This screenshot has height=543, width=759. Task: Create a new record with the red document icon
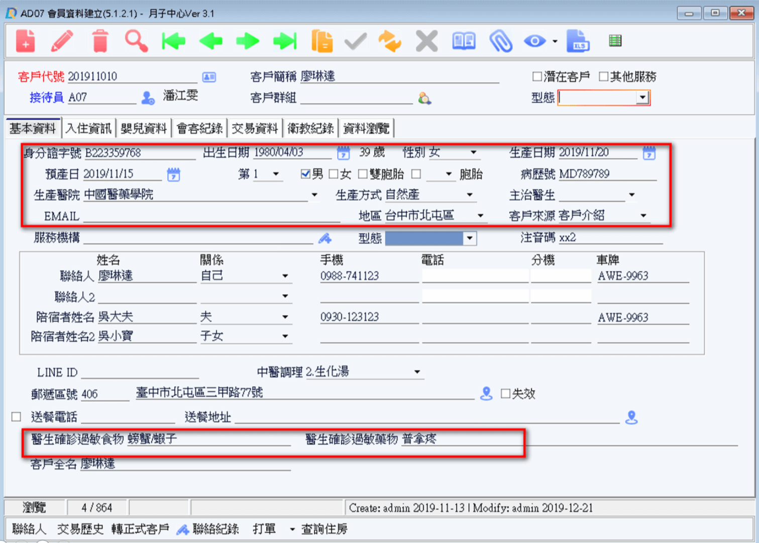point(25,41)
